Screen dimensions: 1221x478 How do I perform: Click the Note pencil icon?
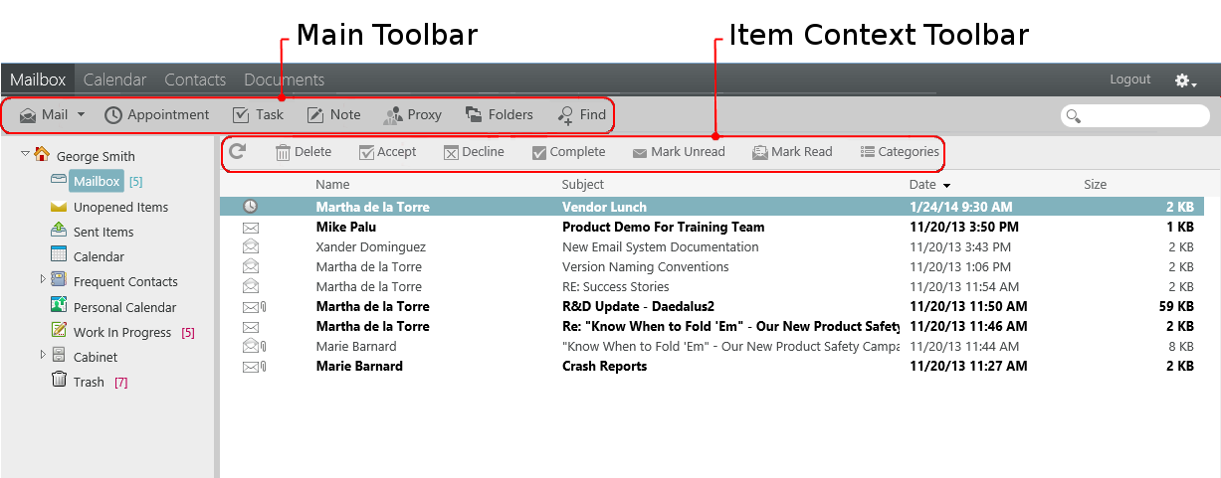(x=315, y=115)
